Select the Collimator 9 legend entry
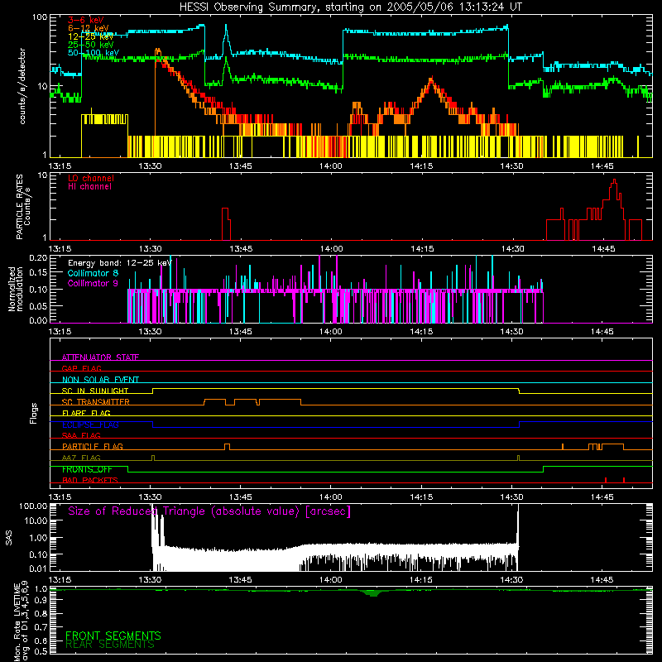 93,283
